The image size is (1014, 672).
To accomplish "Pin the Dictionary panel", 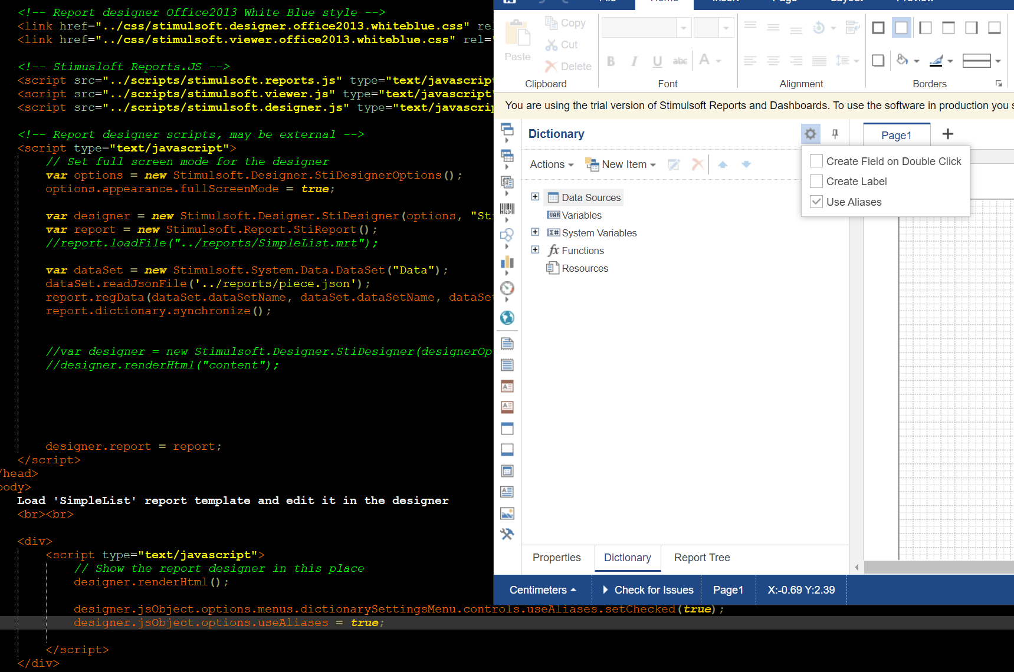I will pyautogui.click(x=835, y=134).
